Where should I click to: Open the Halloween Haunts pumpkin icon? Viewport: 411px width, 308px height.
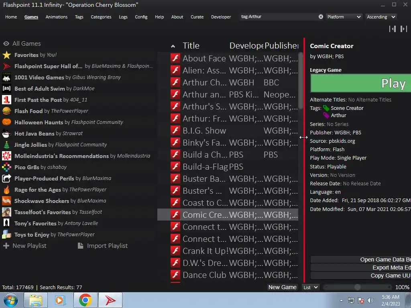coord(6,122)
